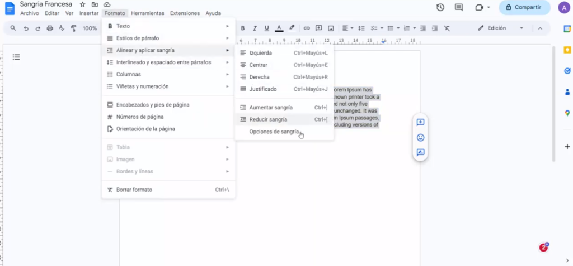
Task: Click the line spacing toolbar icon
Action: tap(361, 28)
